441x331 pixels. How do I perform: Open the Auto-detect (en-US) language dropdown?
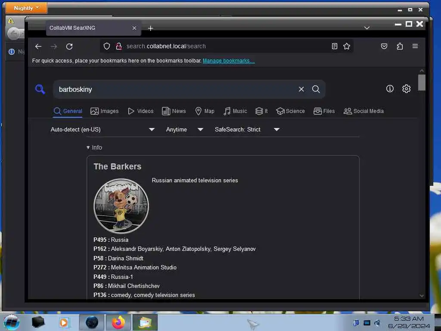coord(102,129)
